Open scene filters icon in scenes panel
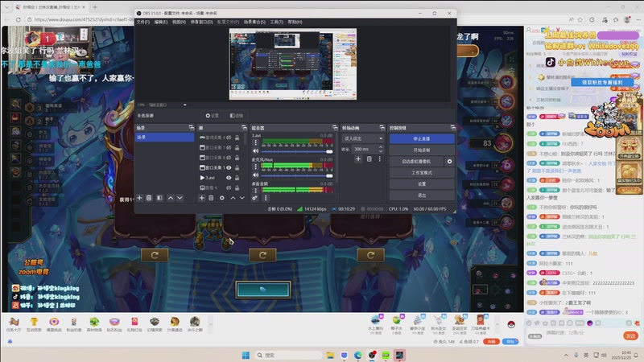Image resolution: width=644 pixels, height=362 pixels. tap(159, 198)
